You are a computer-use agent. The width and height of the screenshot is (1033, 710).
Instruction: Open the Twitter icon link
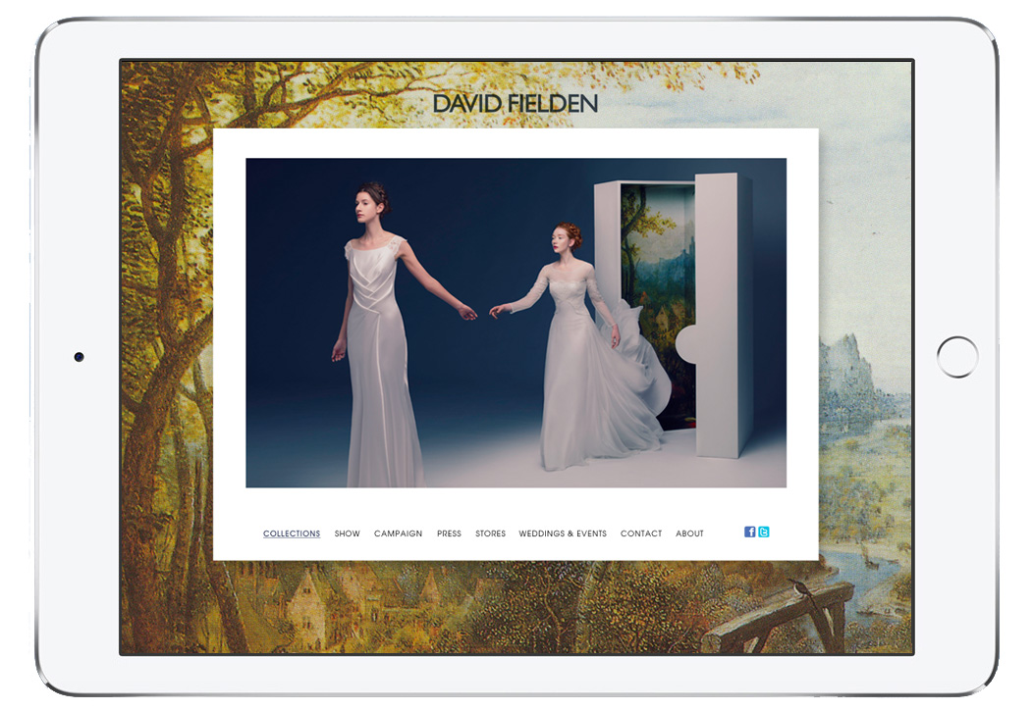tap(764, 532)
